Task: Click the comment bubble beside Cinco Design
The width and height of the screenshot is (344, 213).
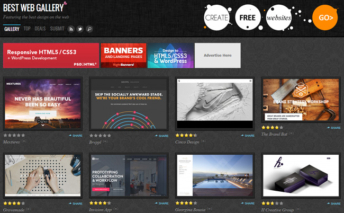Action: click(x=203, y=141)
